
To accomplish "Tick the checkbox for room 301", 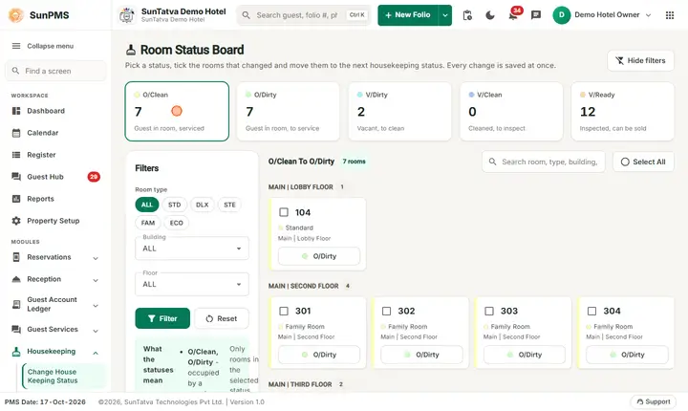I will 284,311.
